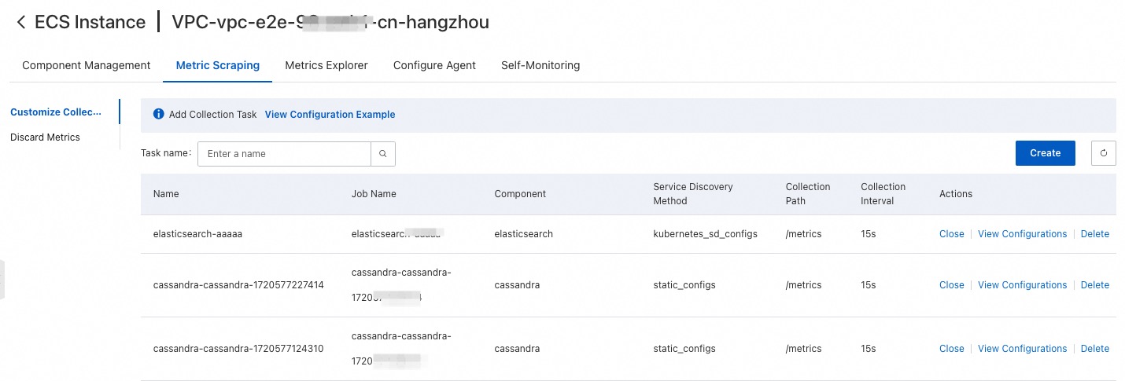This screenshot has height=381, width=1125.
Task: View Configurations for elasticsearch-aaaaa
Action: tap(1022, 234)
